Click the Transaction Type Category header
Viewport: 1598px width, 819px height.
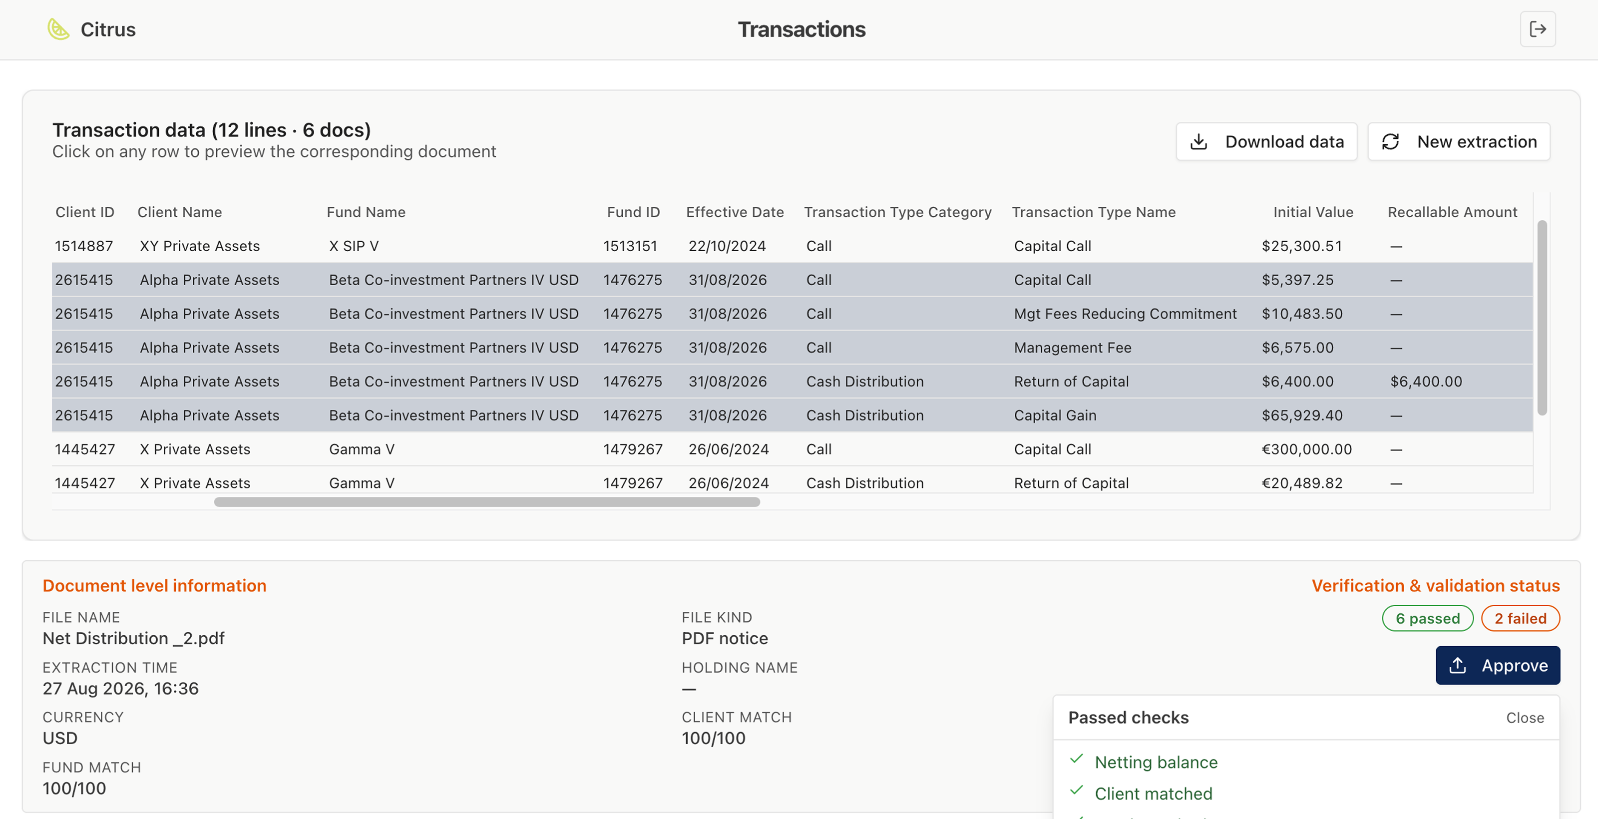[x=898, y=212]
